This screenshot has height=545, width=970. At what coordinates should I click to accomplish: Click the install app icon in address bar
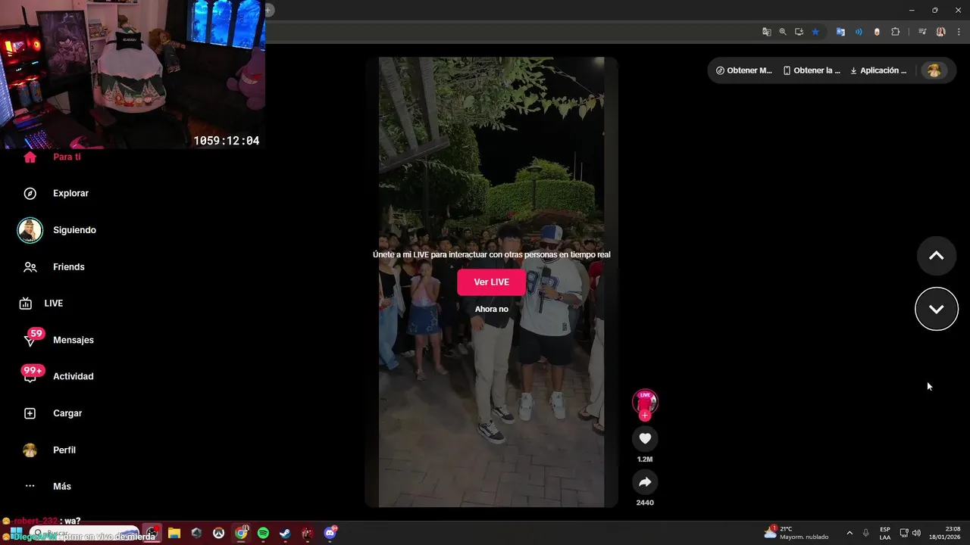799,32
